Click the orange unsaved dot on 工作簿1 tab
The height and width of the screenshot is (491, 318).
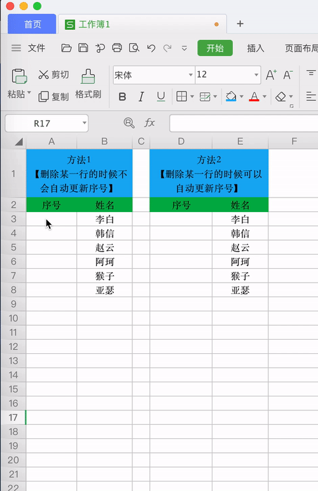(x=216, y=24)
